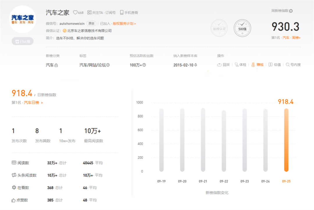The image size is (314, 210).
Task: Expand the 汽车日榜 ranking link
Action: tap(33, 103)
